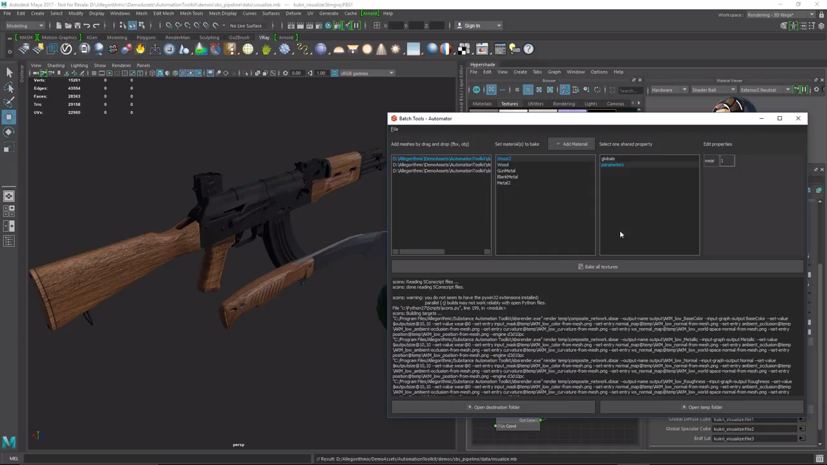The height and width of the screenshot is (465, 827).
Task: Toggle the Hypershade ON button
Action: coord(476,90)
